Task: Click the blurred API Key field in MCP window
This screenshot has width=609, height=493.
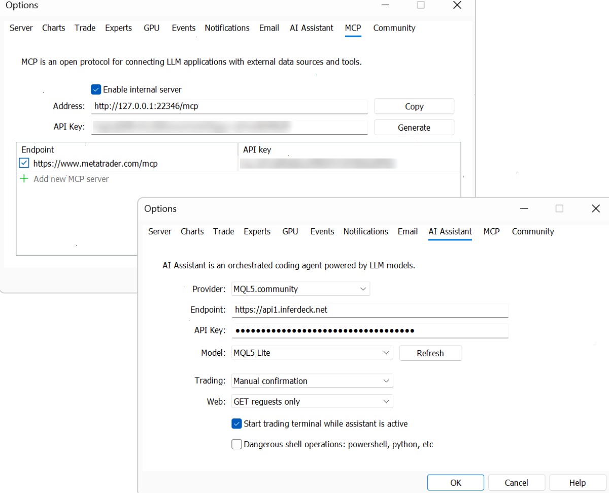Action: coord(229,127)
